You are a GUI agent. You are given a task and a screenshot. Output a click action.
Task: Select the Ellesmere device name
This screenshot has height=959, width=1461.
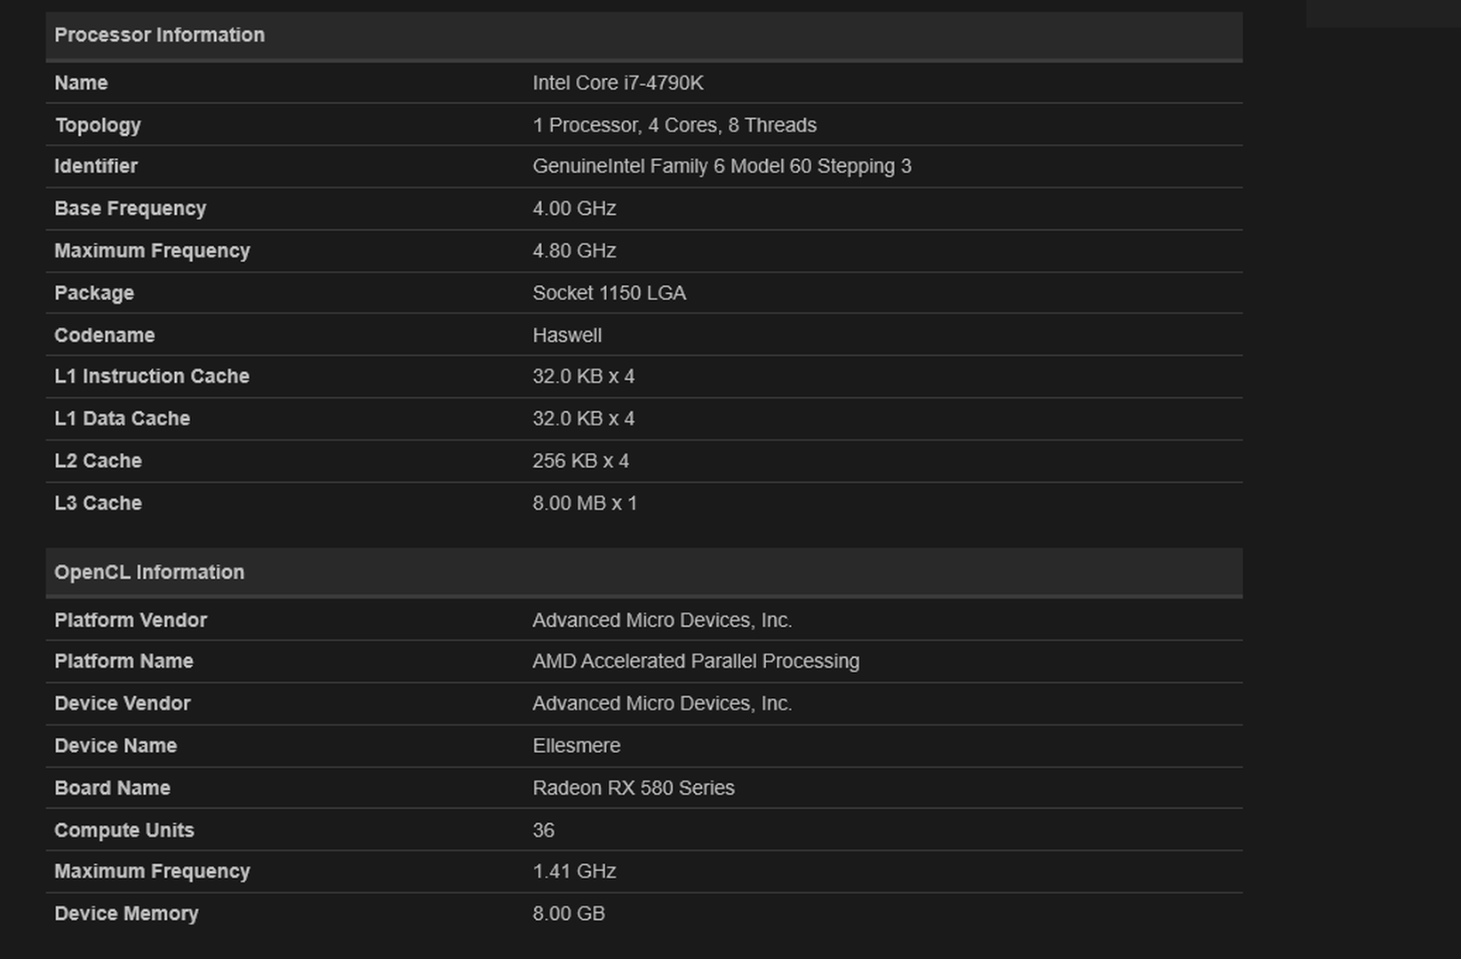576,746
